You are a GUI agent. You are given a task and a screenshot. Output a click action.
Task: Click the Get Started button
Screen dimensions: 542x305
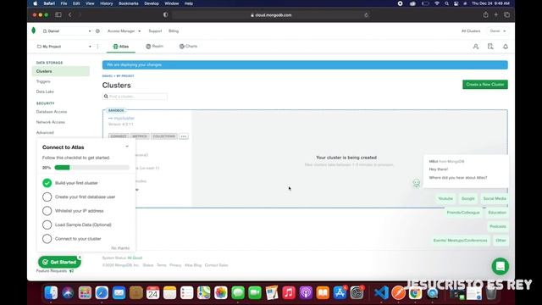point(59,262)
